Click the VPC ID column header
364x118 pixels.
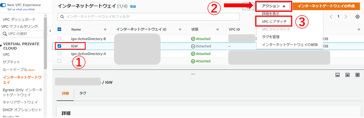tap(234, 30)
